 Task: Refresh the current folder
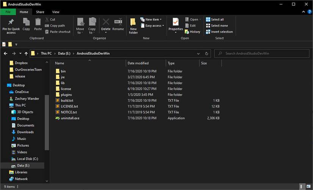click(207, 54)
